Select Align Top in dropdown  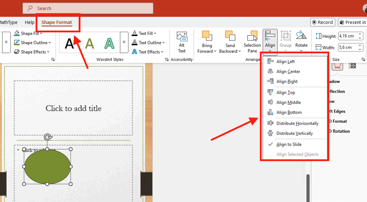point(285,92)
